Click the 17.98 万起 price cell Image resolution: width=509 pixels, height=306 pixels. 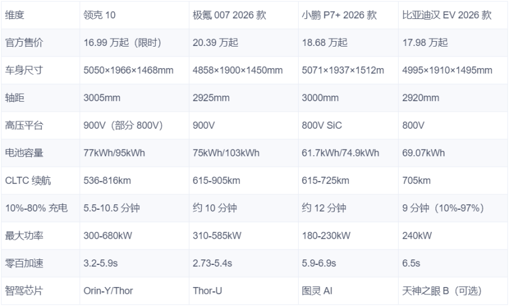point(453,42)
